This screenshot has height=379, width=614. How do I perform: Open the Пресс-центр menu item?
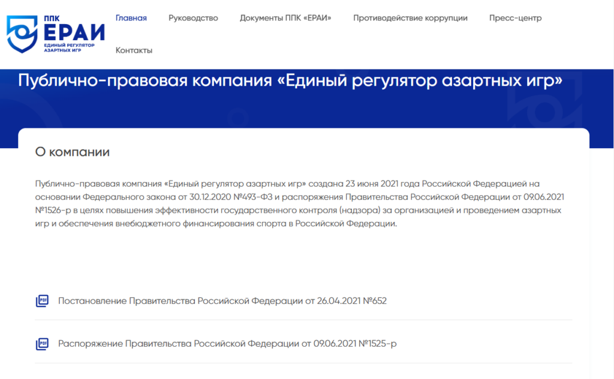tap(515, 18)
